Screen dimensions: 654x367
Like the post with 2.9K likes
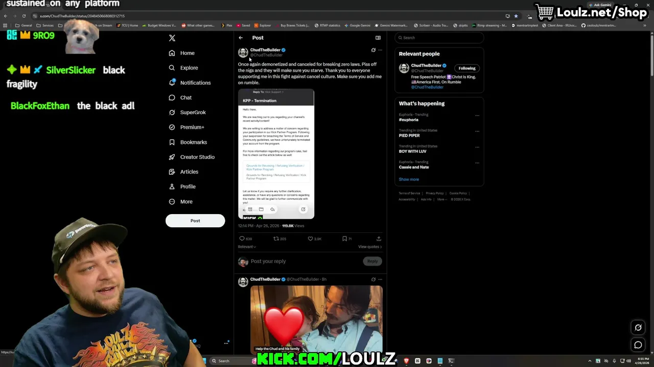(310, 239)
